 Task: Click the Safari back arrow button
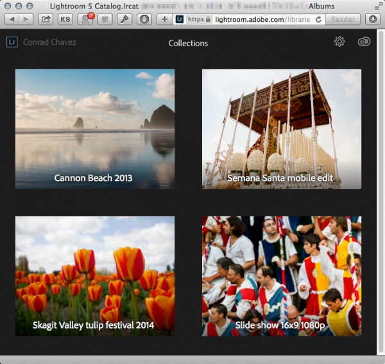click(x=12, y=19)
